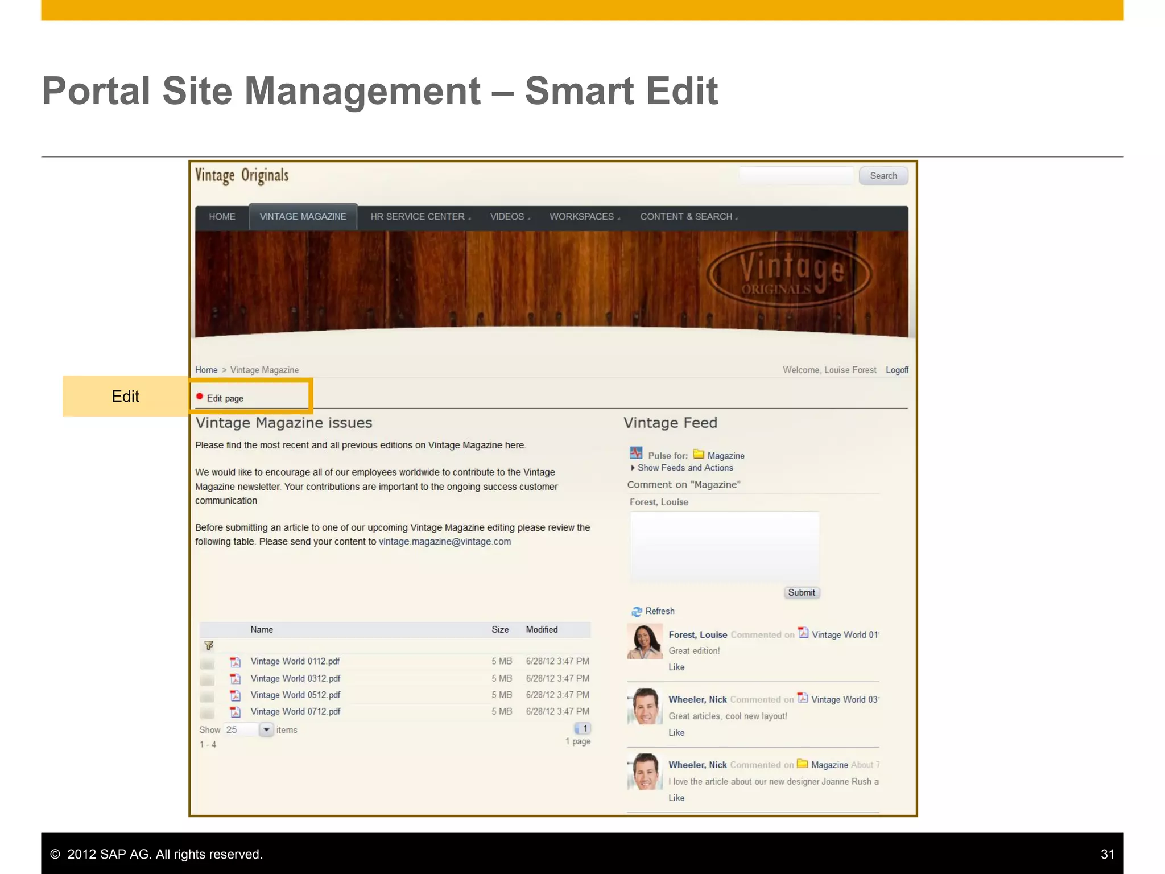Screen dimensions: 1165x874
Task: Open Vintage World 0312.pdf file link
Action: click(295, 678)
